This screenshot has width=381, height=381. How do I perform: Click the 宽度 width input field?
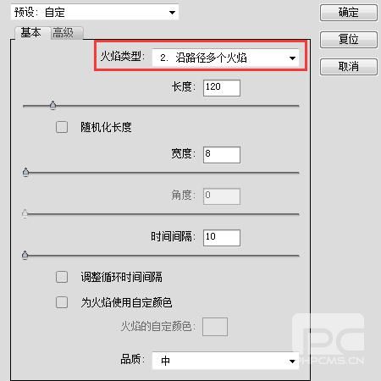tap(222, 155)
